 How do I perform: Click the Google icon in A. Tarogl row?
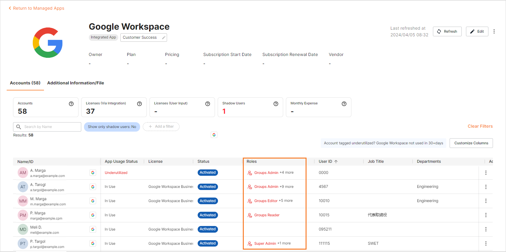[93, 187]
